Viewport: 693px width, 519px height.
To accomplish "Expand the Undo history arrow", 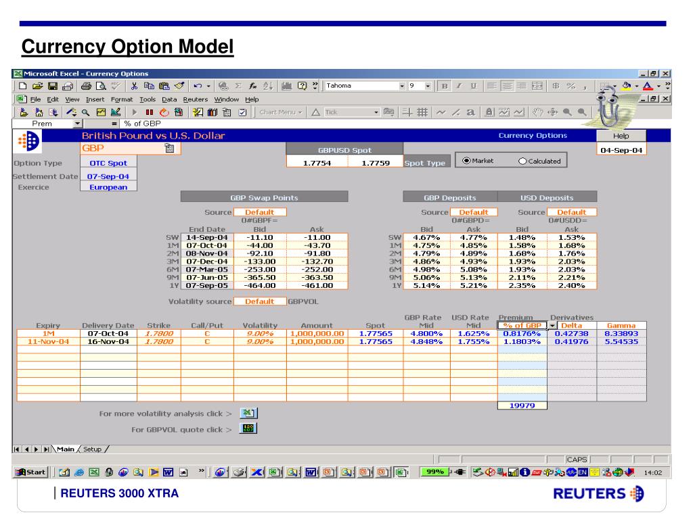I will (208, 86).
